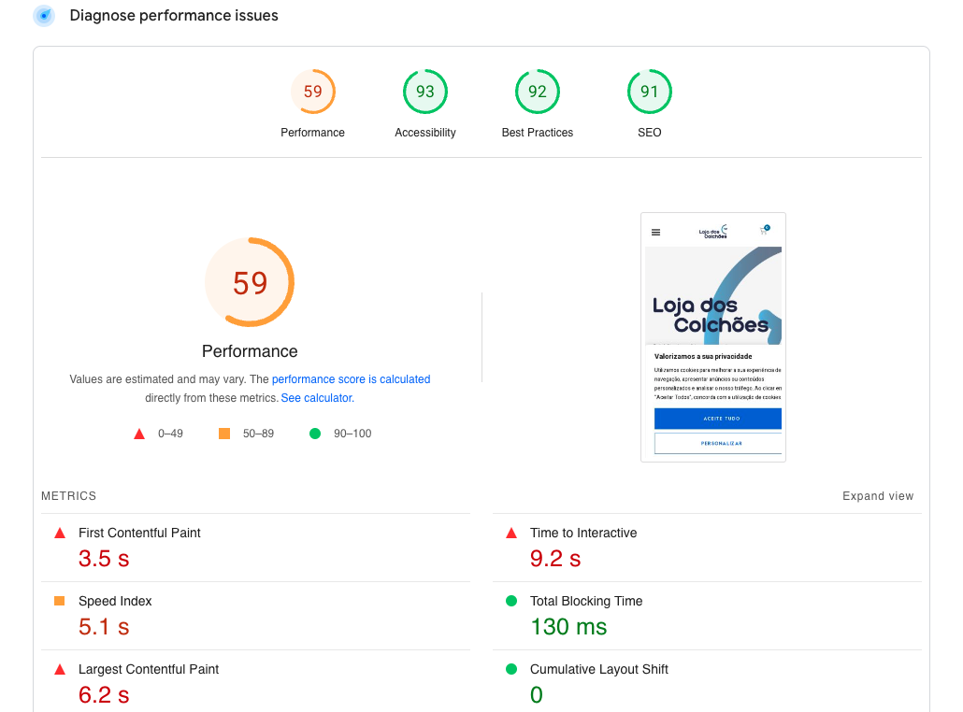Toggle Expand view for metrics
The height and width of the screenshot is (712, 963).
877,496
